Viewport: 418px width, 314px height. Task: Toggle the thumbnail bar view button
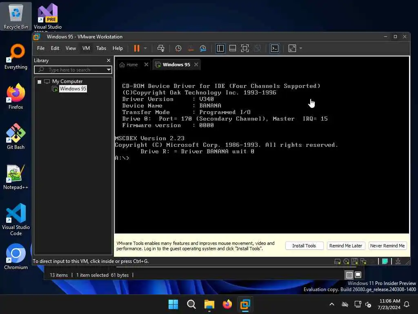point(232,48)
